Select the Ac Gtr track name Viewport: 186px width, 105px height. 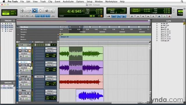[24, 48]
